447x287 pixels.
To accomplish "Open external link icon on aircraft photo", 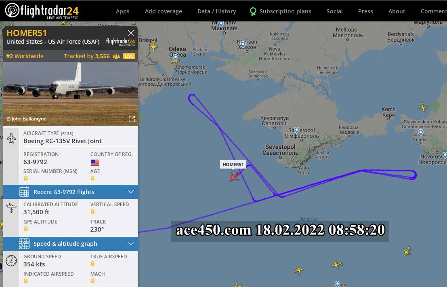I will (x=132, y=119).
